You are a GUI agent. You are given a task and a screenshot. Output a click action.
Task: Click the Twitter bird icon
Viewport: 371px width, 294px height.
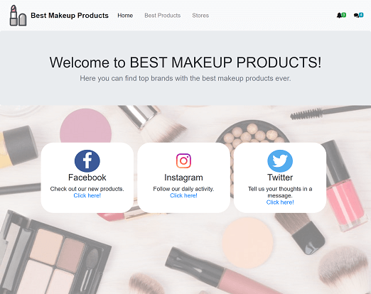tap(280, 161)
